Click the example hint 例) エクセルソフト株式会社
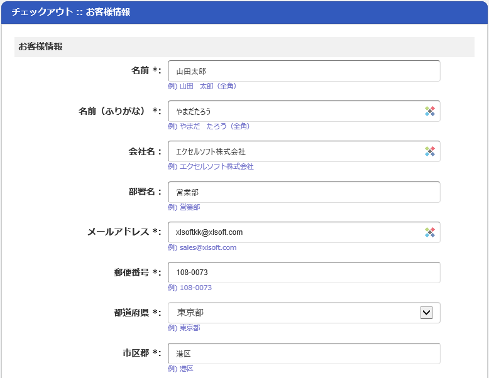The height and width of the screenshot is (378, 489). [211, 166]
